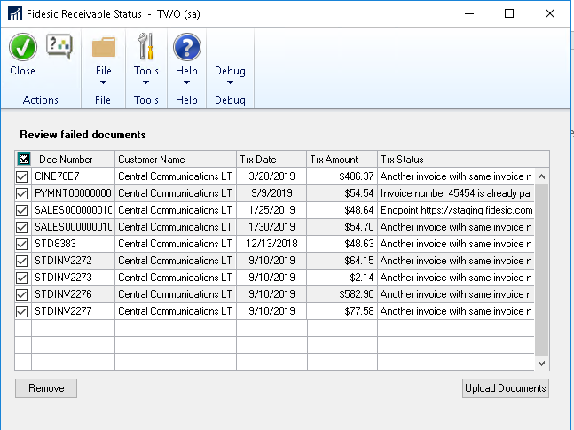Click the 3/20/2019 date cell
The height and width of the screenshot is (430, 574).
click(271, 176)
